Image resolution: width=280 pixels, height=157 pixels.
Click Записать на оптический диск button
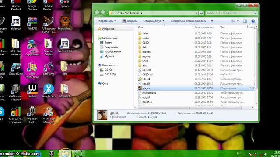click(x=189, y=21)
